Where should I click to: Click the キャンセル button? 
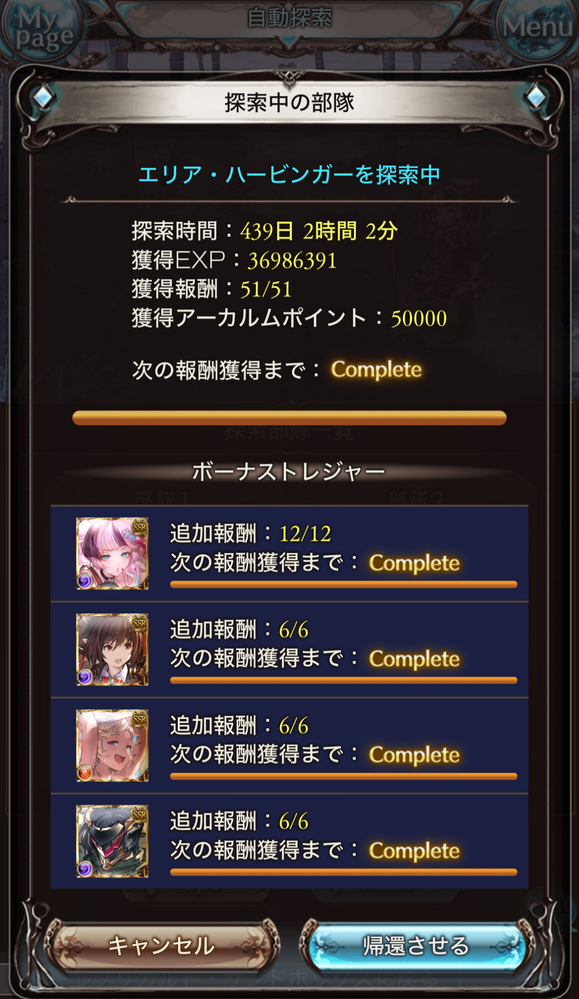click(x=161, y=946)
